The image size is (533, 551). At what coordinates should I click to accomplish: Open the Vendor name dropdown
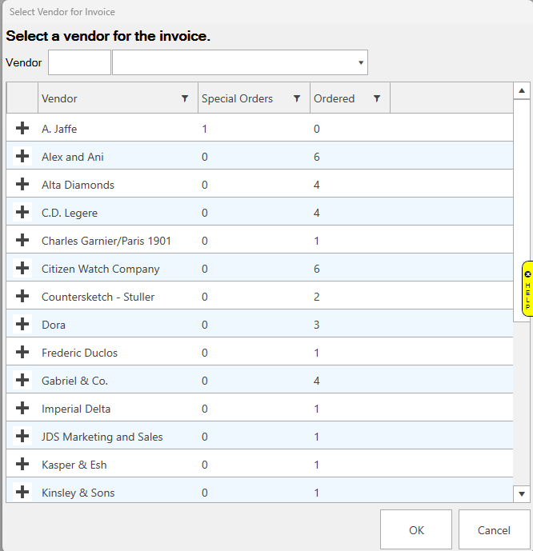coord(361,62)
